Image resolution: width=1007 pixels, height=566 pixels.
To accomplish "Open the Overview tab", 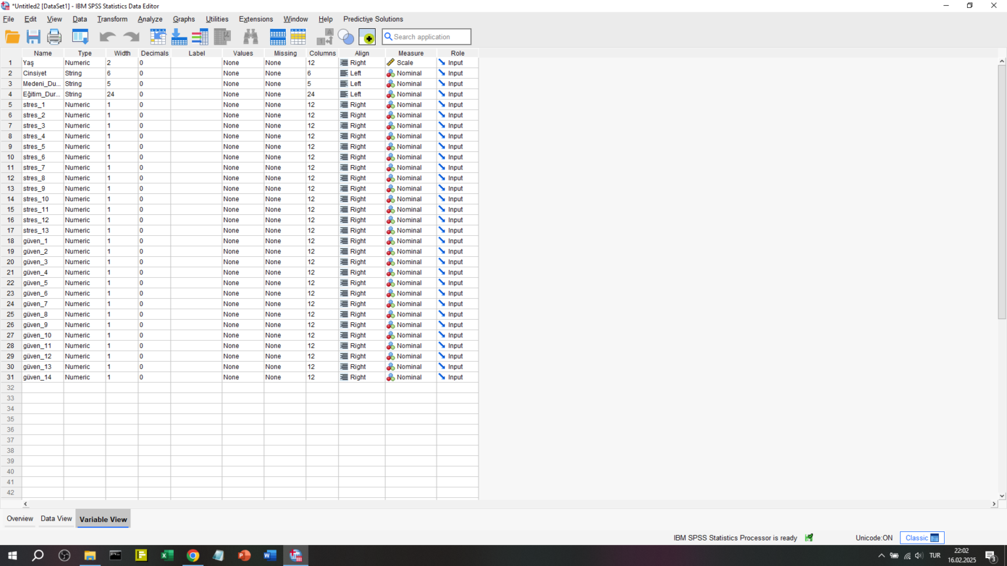I will click(x=20, y=518).
